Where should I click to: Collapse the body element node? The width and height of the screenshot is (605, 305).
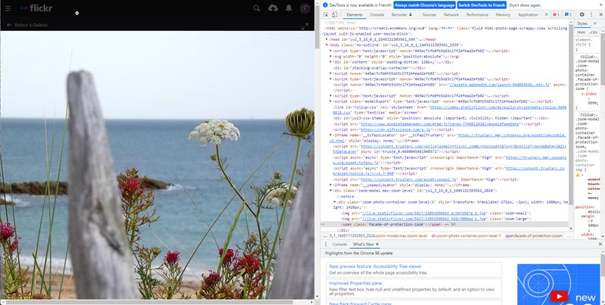[x=327, y=45]
